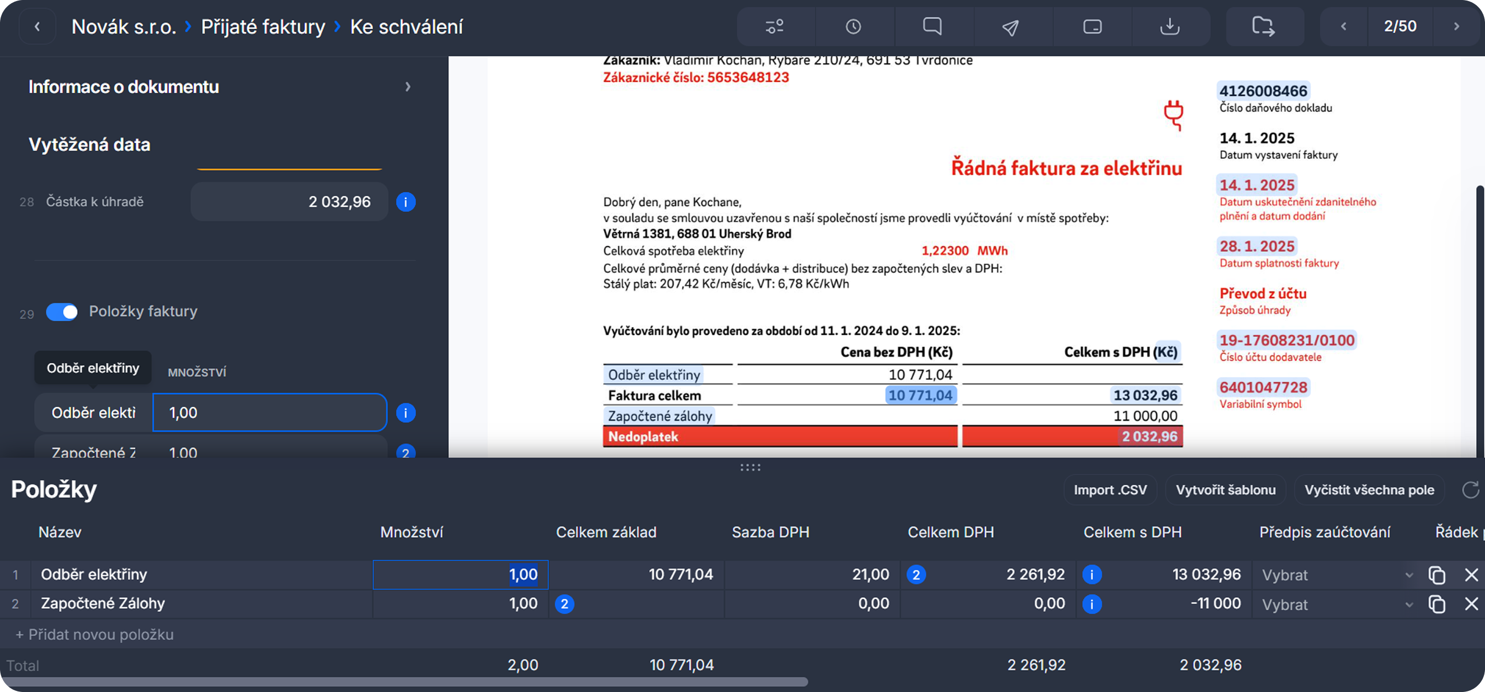Duplicate the Odběr elektřiny row

coord(1437,575)
